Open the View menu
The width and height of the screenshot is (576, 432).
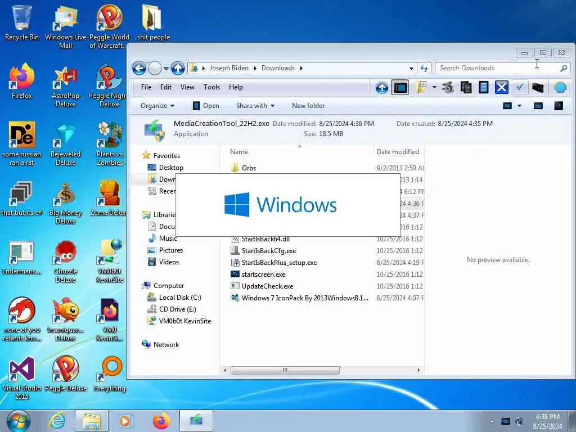[187, 87]
